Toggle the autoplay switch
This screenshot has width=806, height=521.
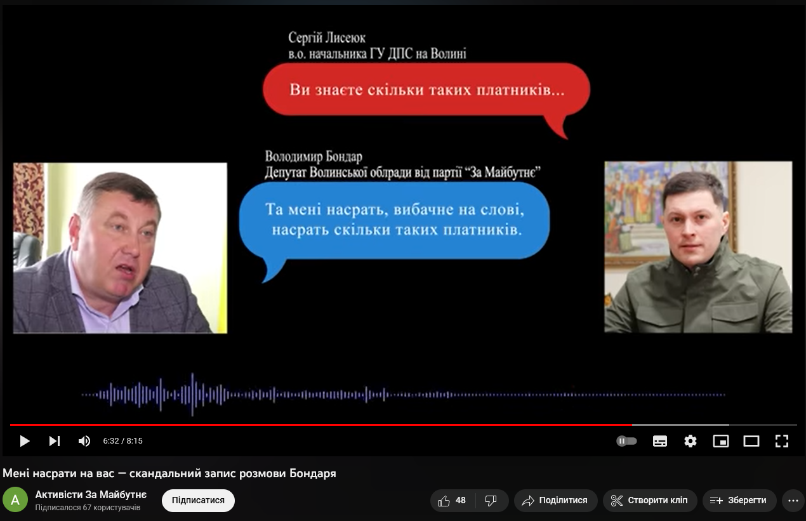point(626,441)
